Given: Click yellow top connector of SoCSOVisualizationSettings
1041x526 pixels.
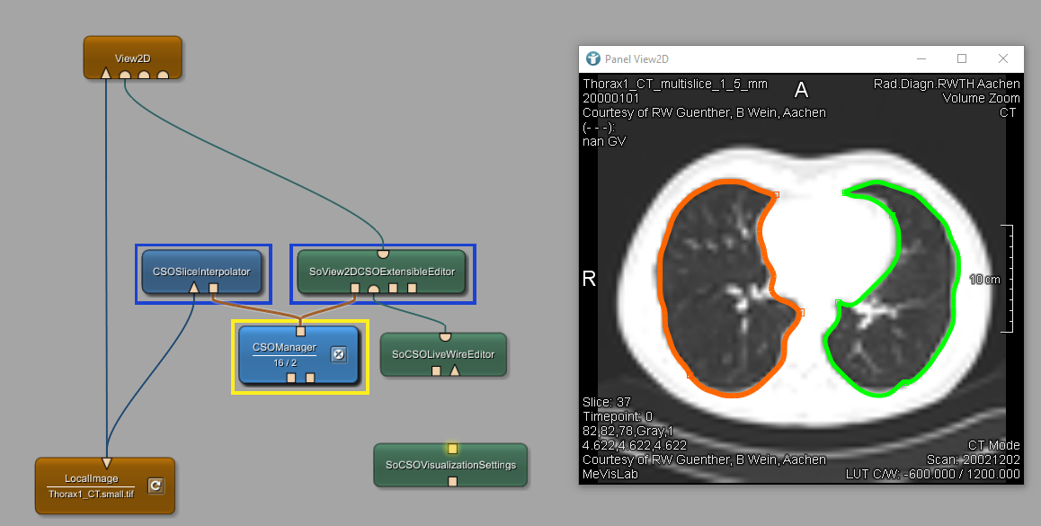Looking at the screenshot, I should tap(453, 448).
